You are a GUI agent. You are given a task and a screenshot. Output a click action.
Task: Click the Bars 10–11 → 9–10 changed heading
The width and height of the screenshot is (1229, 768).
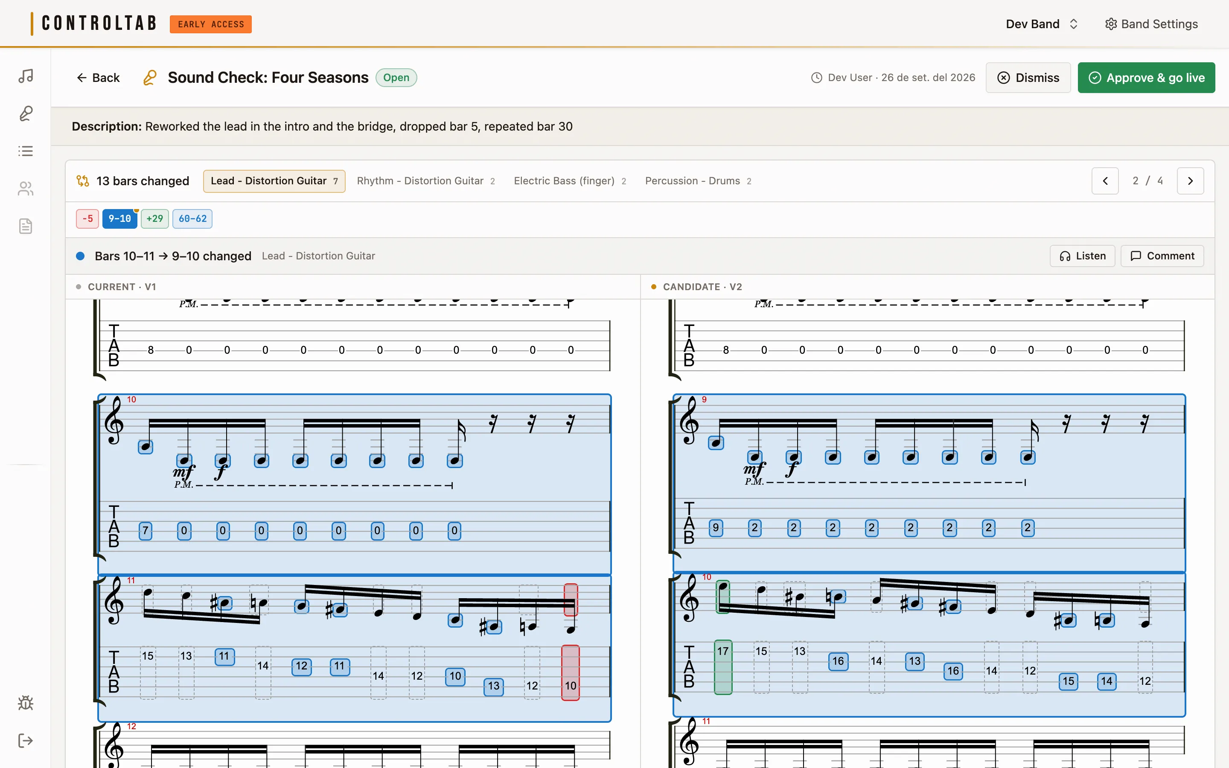pyautogui.click(x=173, y=256)
